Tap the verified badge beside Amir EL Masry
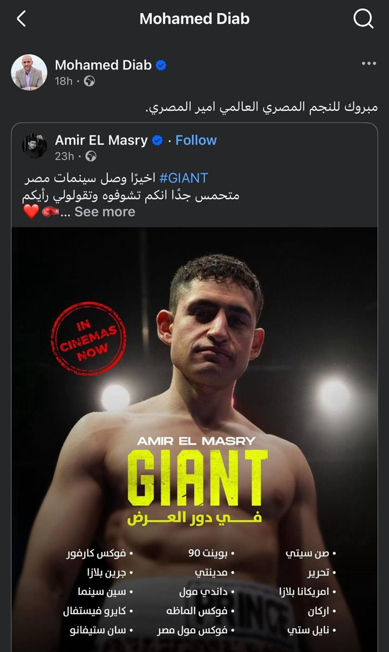The image size is (389, 652). (x=157, y=140)
